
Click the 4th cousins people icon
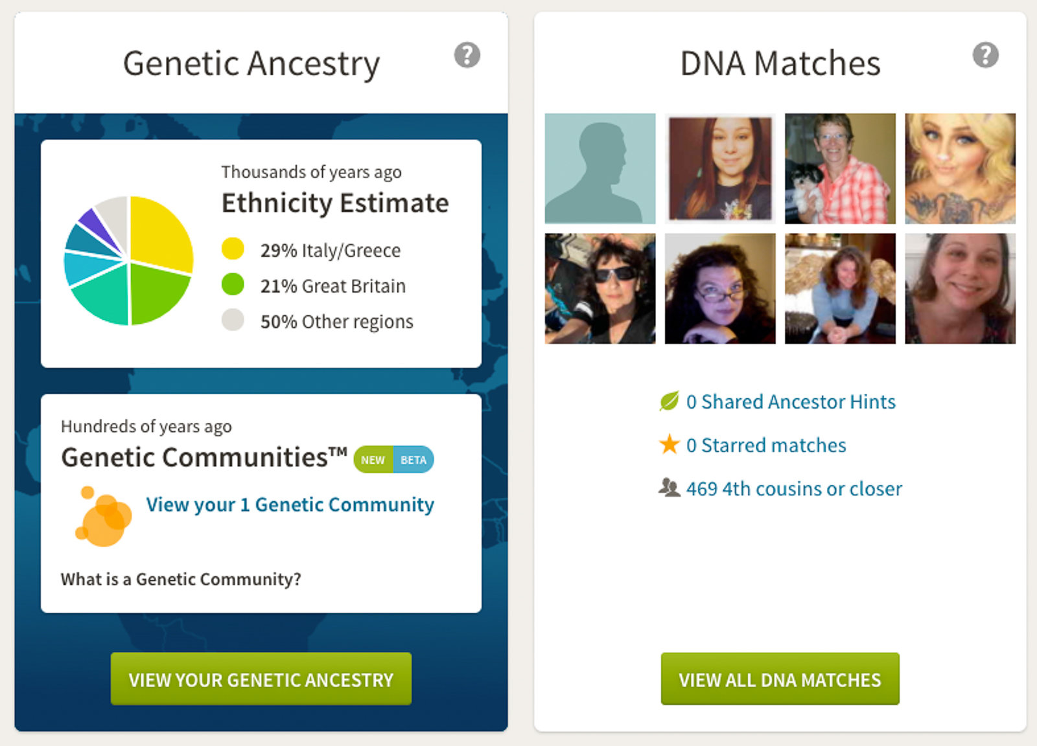669,488
